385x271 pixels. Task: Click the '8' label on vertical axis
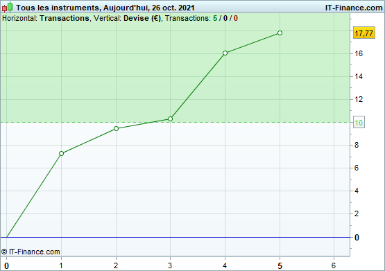pyautogui.click(x=357, y=145)
